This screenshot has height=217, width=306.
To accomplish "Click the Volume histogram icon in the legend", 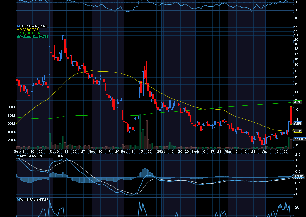I will click(x=18, y=37).
